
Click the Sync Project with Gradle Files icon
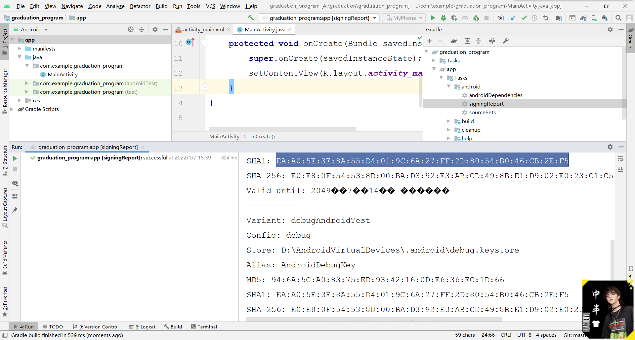pyautogui.click(x=583, y=18)
